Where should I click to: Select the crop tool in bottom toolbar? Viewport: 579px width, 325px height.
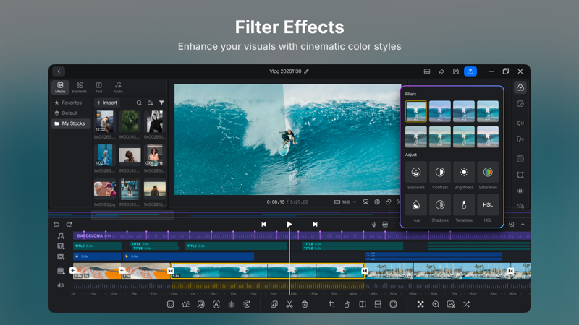click(x=332, y=304)
